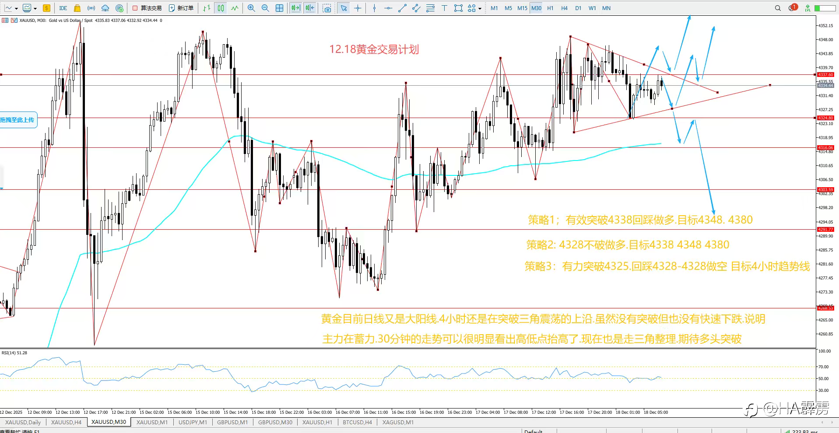Switch to candlestick chart mode
Screen dimensions: 839x433
click(221, 8)
